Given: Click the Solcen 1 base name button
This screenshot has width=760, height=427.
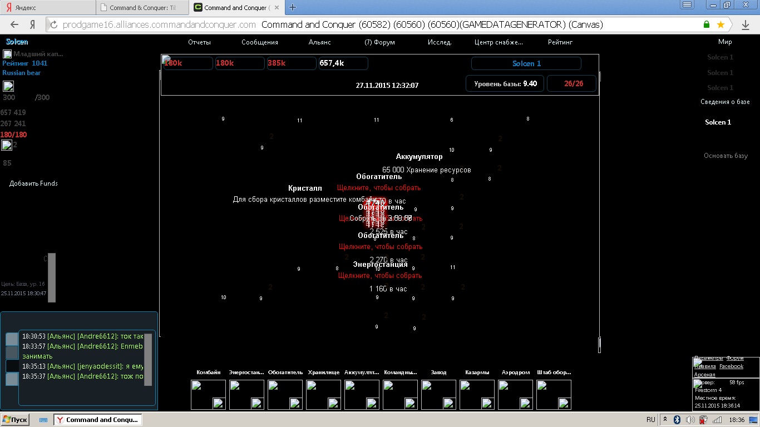Looking at the screenshot, I should [526, 63].
